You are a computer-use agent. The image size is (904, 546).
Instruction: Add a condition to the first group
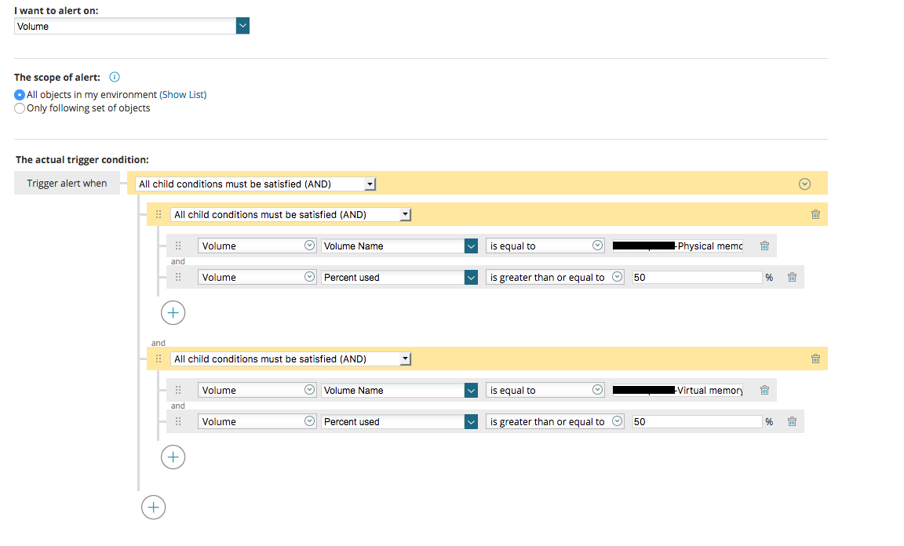point(173,313)
